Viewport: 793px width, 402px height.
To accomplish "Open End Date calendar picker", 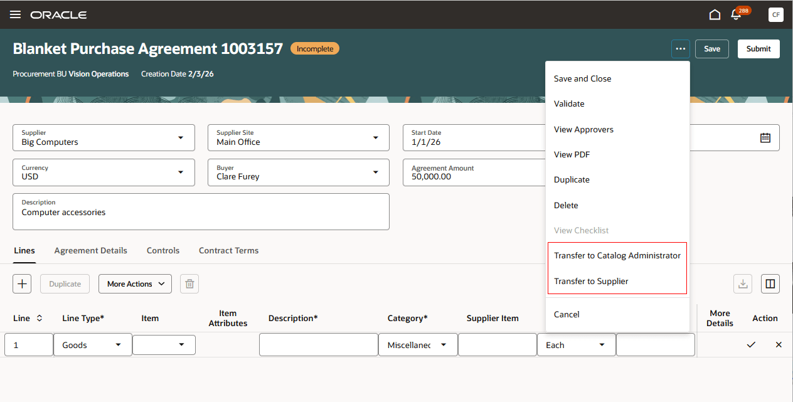I will 765,137.
